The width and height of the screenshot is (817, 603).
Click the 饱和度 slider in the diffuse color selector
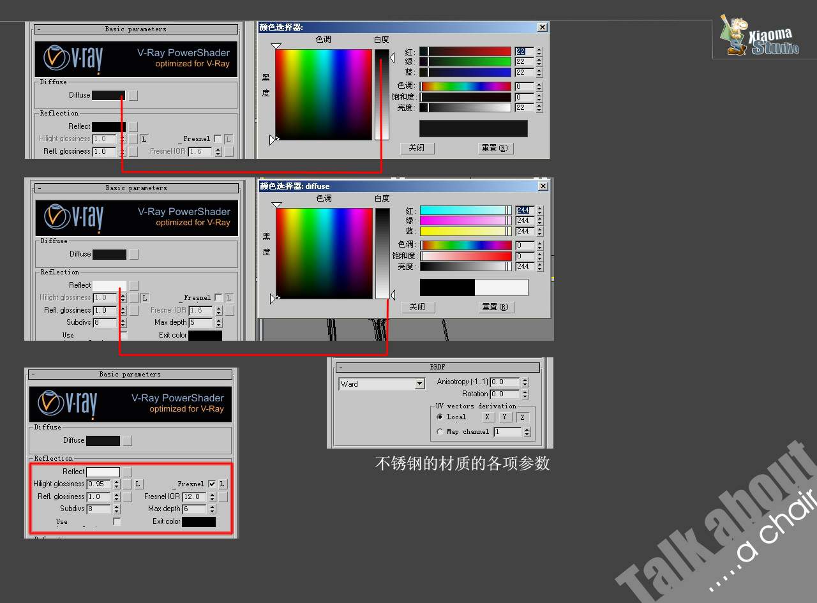point(466,256)
